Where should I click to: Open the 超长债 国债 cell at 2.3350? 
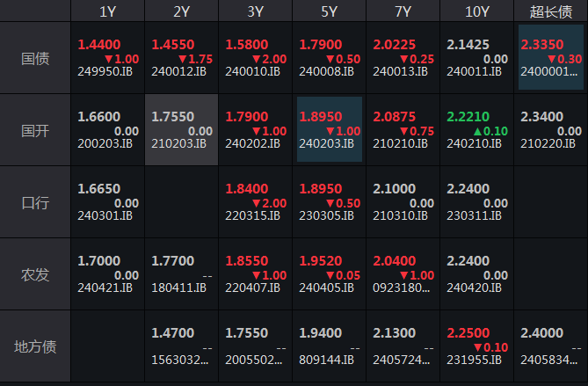pos(550,58)
